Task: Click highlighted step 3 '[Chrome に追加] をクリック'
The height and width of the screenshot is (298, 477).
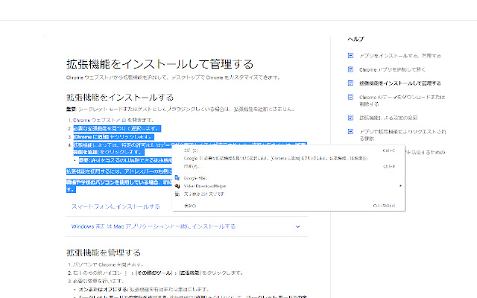Action: [x=113, y=137]
